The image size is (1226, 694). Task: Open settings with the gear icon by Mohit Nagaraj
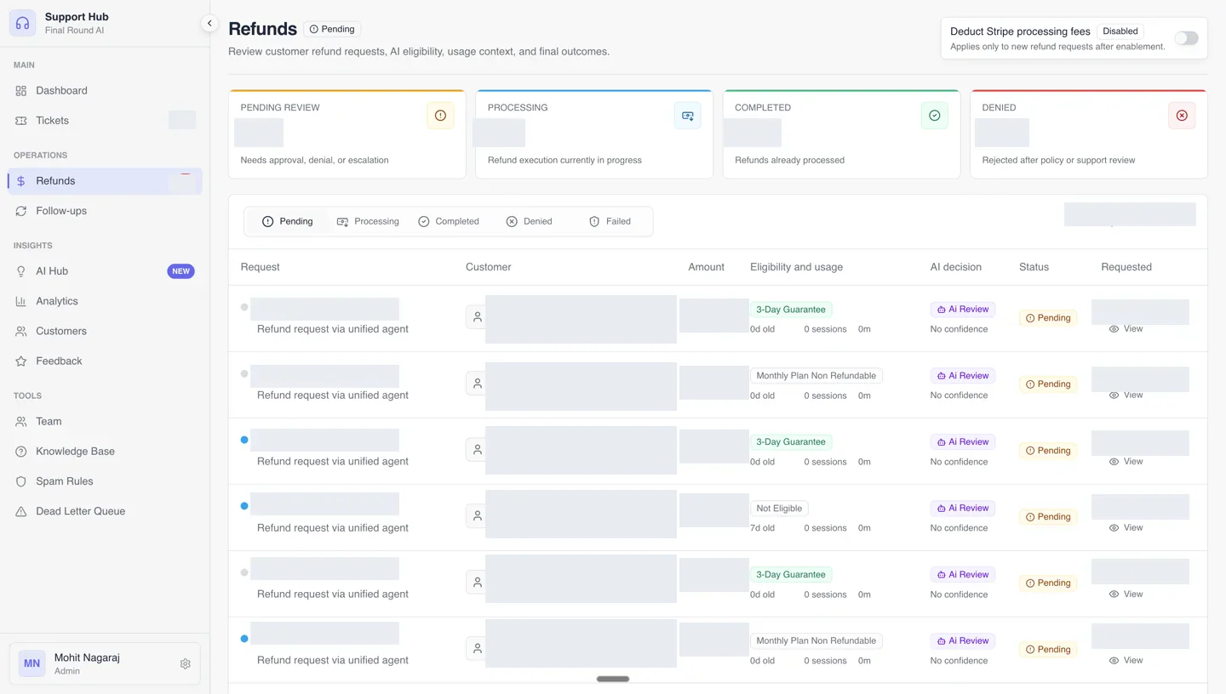(186, 664)
